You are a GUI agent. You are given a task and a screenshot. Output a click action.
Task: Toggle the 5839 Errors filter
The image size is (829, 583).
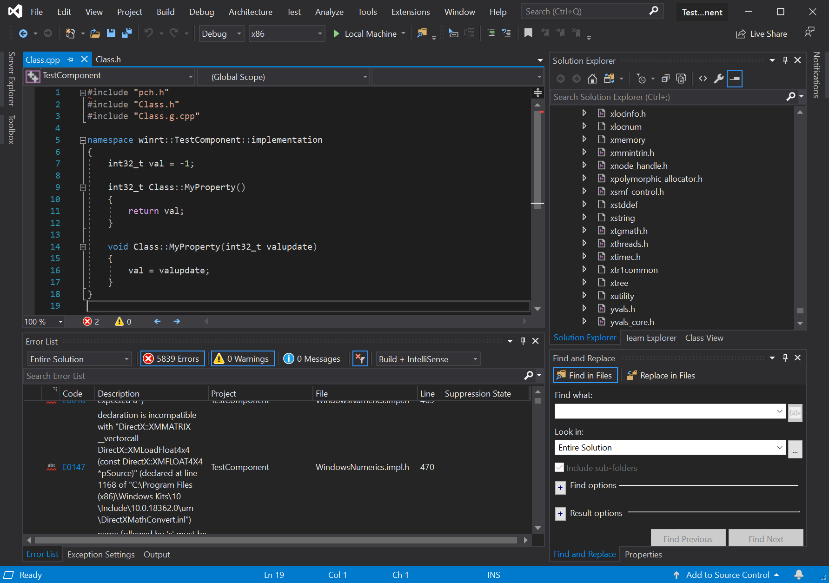[x=172, y=359]
